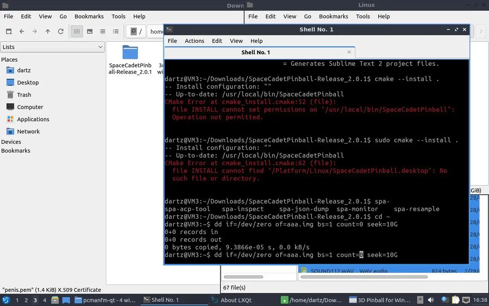This screenshot has width=489, height=306.
Task: Open Bookmarks menu in Downloads file manager
Action: [89, 16]
